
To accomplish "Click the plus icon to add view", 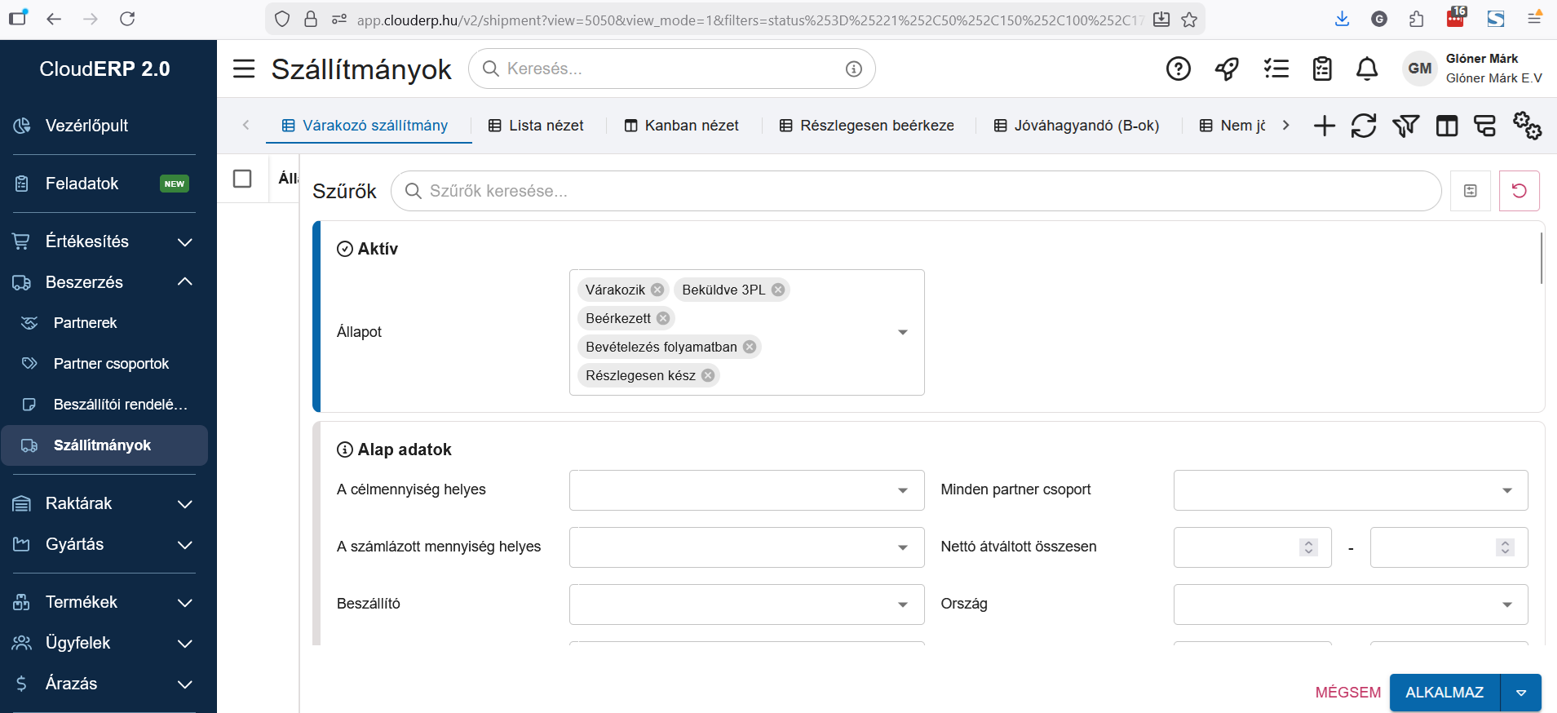I will [x=1325, y=126].
